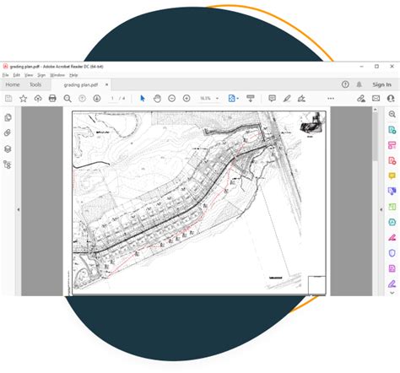400x373 pixels.
Task: Open fit page options icon
Action: pyautogui.click(x=233, y=99)
